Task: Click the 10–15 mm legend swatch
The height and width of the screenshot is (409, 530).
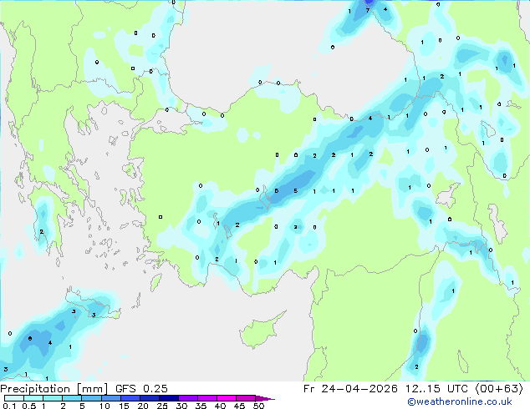Action: click(x=110, y=398)
